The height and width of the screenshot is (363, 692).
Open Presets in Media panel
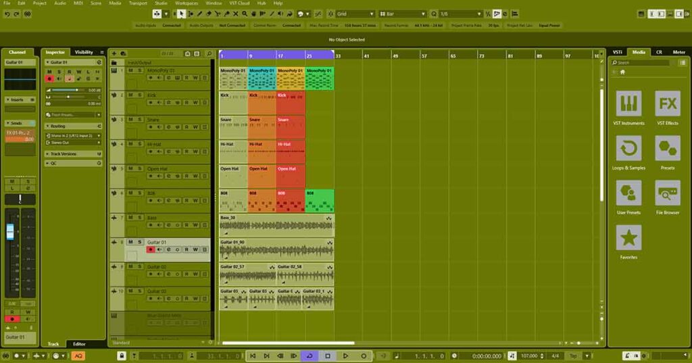tap(667, 149)
